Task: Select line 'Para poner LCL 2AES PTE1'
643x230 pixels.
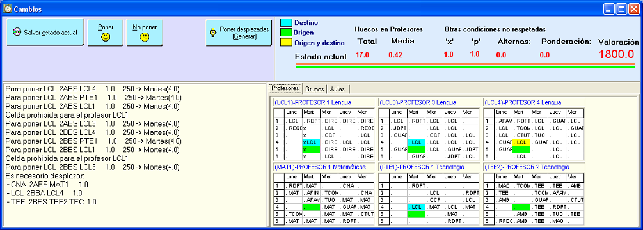Action: tap(93, 97)
